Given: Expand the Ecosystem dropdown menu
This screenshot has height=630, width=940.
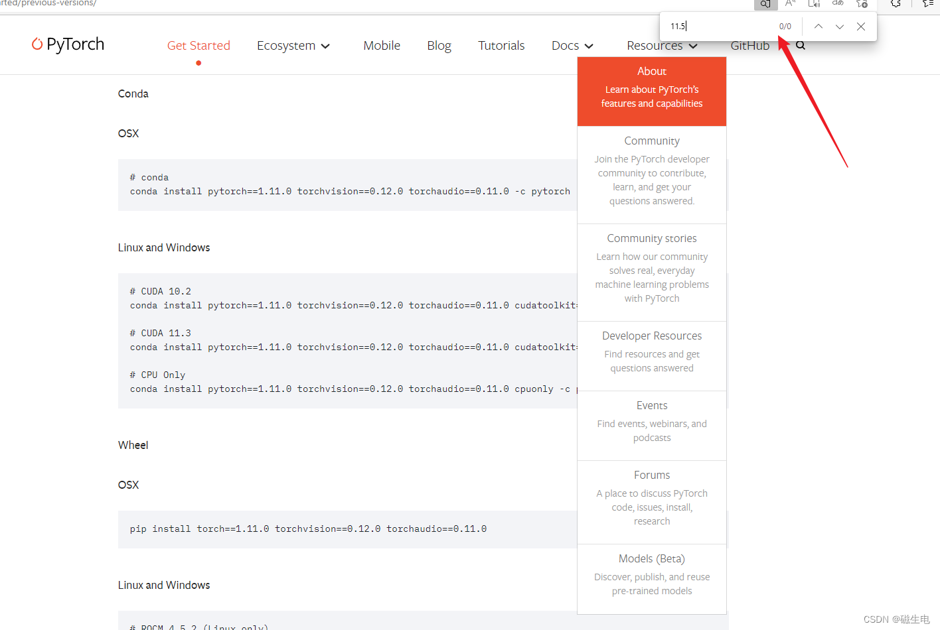Looking at the screenshot, I should pos(293,46).
